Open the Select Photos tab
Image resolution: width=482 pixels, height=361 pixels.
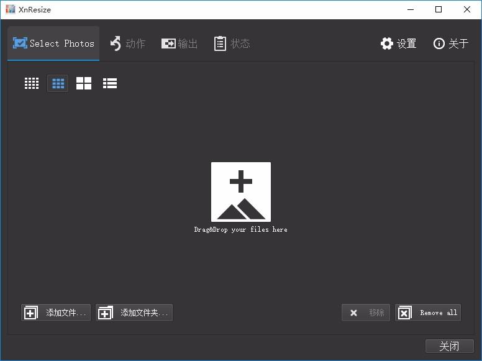click(53, 43)
